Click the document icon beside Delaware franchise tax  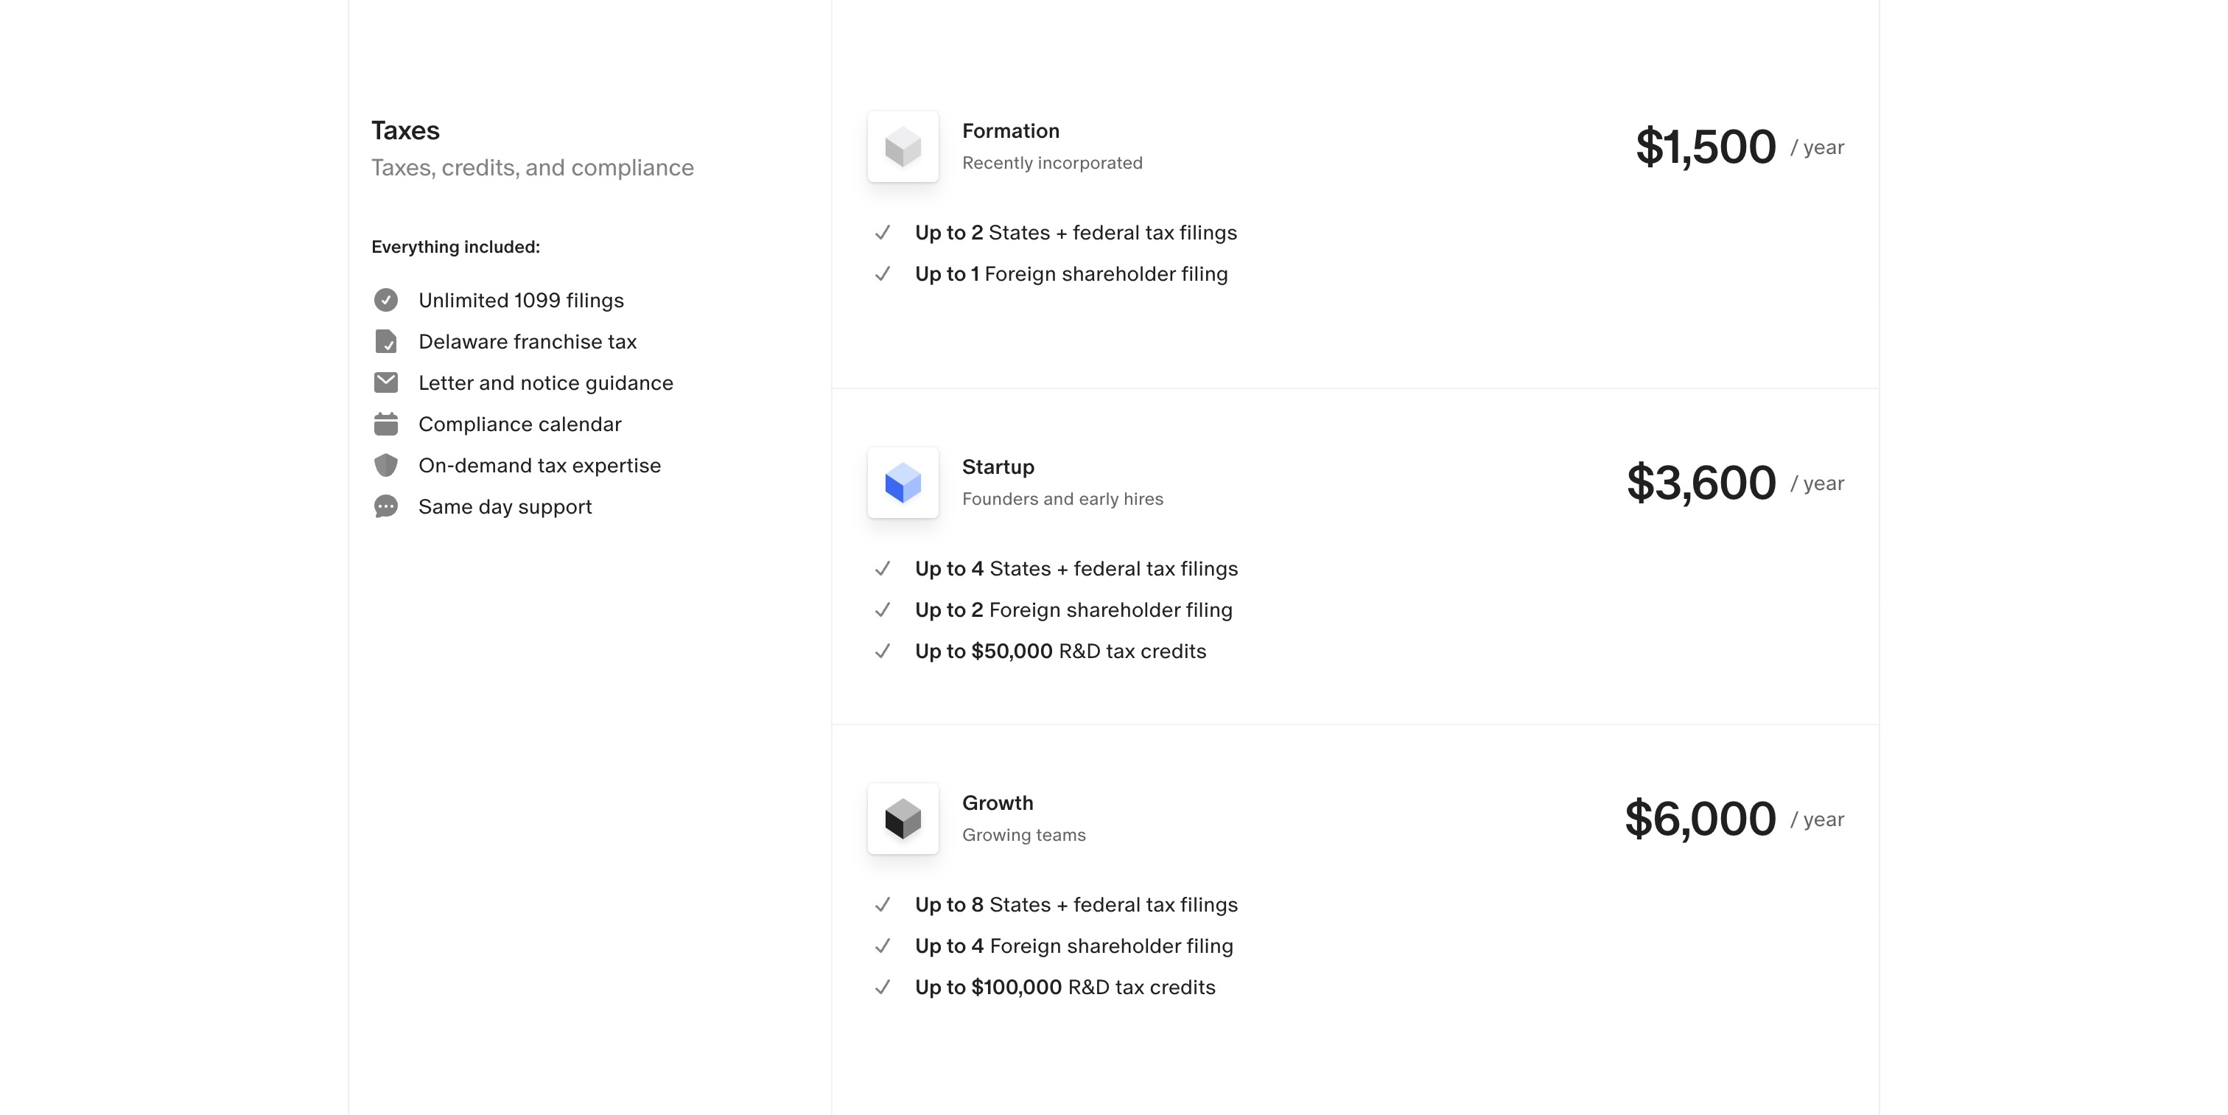pyautogui.click(x=386, y=342)
